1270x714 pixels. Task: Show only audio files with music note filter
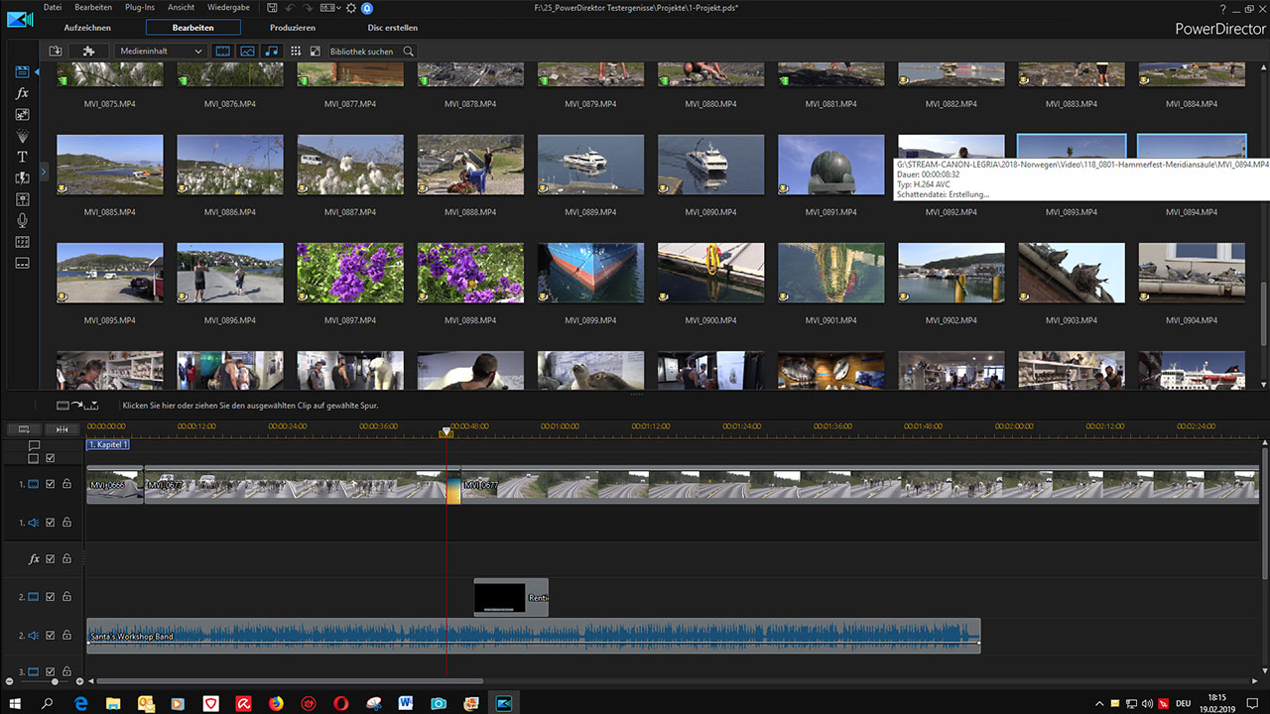tap(272, 51)
